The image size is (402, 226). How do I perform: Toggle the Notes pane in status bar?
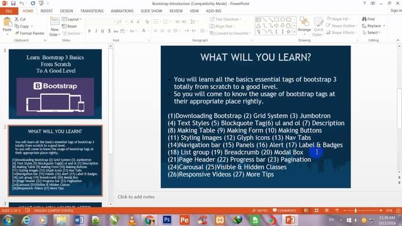(260, 210)
